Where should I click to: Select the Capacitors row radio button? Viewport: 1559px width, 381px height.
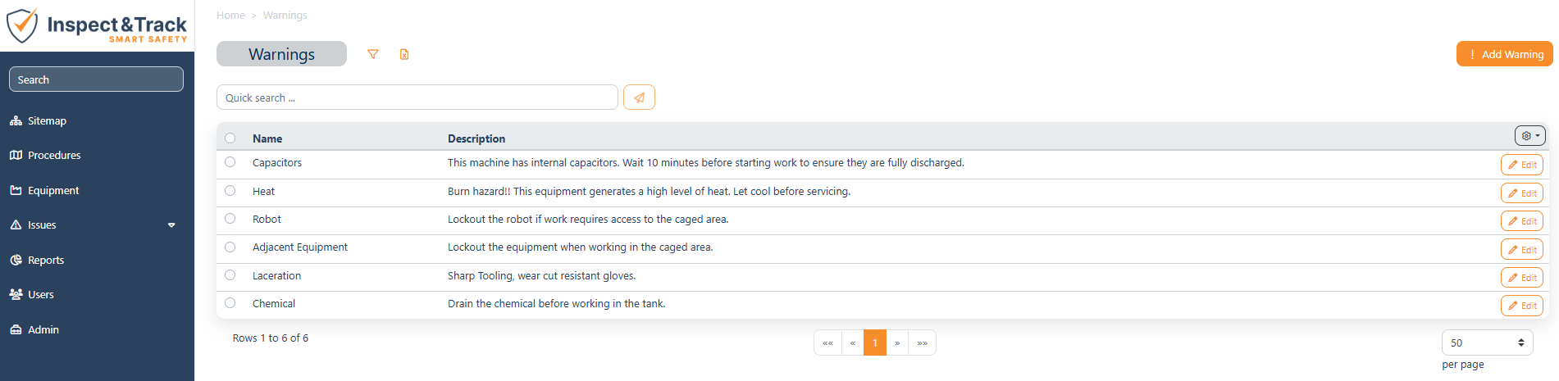pos(230,162)
